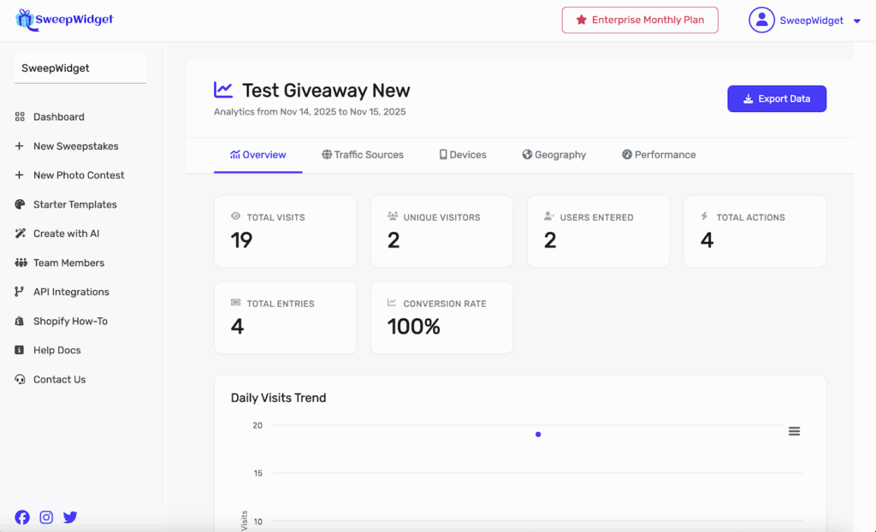Click the user avatar icon in the header
The height and width of the screenshot is (532, 876).
(761, 20)
